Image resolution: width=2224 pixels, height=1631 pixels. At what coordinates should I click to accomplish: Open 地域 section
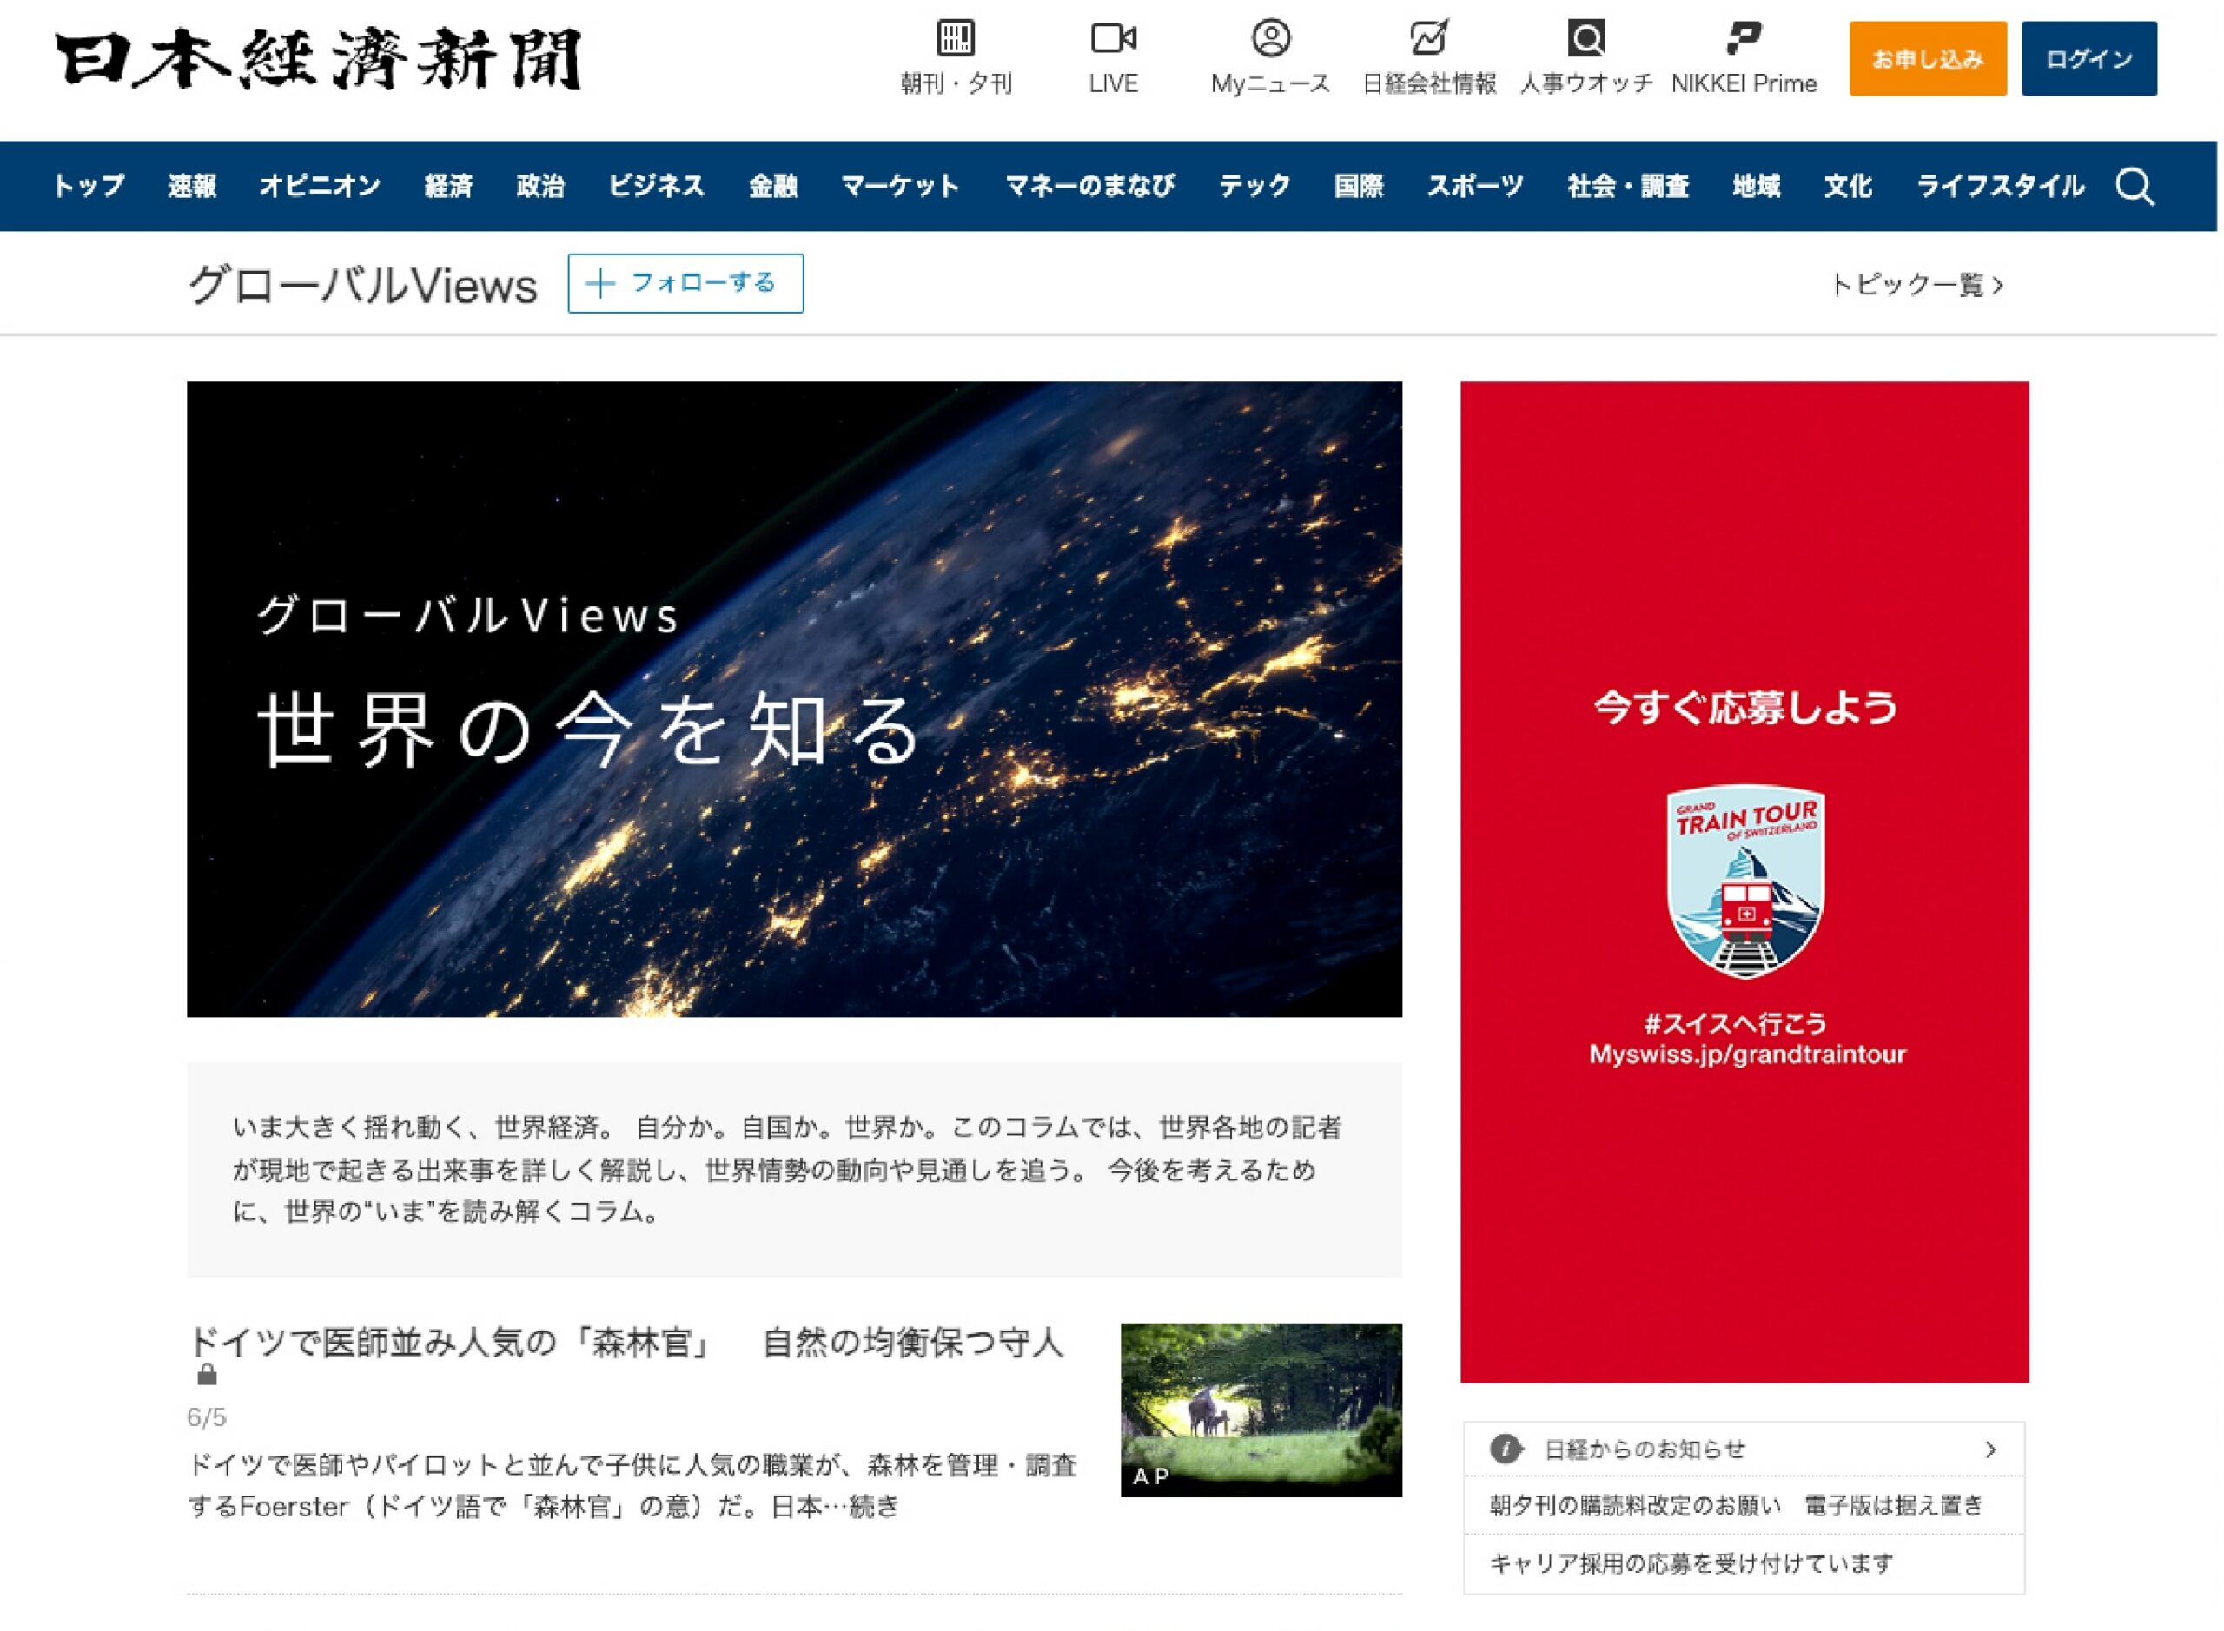tap(1756, 186)
